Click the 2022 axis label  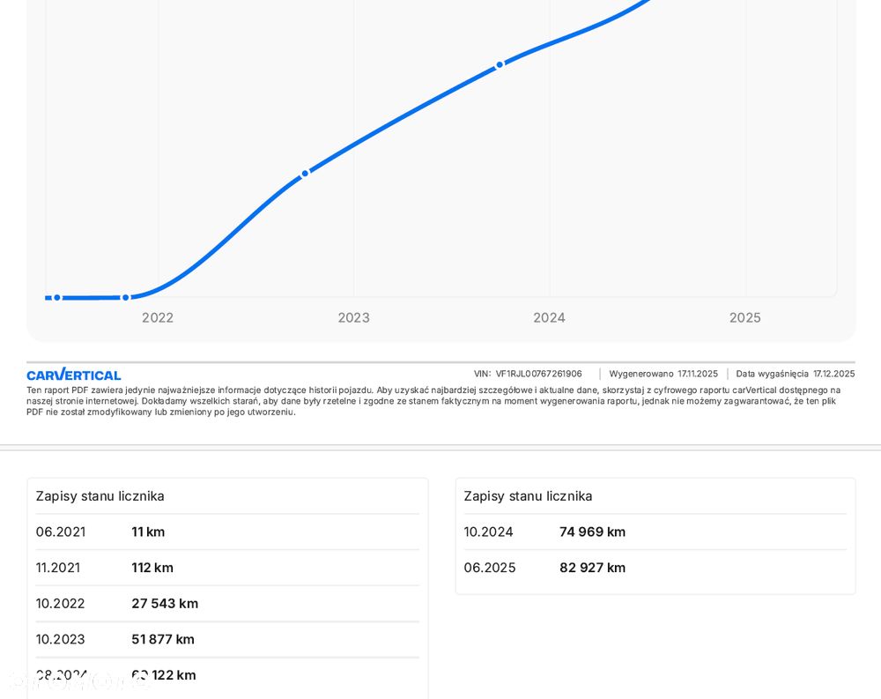pyautogui.click(x=158, y=317)
